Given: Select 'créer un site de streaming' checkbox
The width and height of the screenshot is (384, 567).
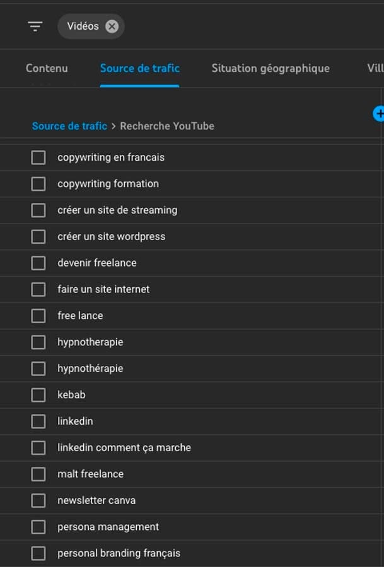Looking at the screenshot, I should pyautogui.click(x=38, y=210).
